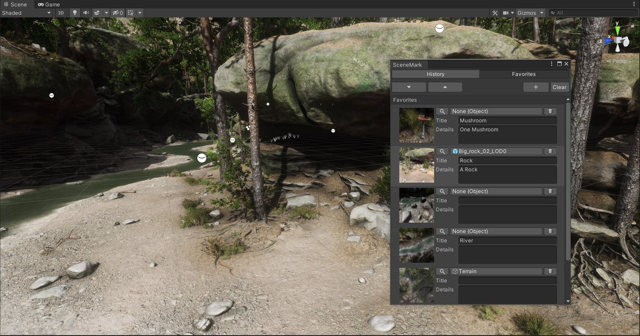Click the None (Object) field of Mushroom favorite
640x336 pixels.
pyautogui.click(x=497, y=111)
